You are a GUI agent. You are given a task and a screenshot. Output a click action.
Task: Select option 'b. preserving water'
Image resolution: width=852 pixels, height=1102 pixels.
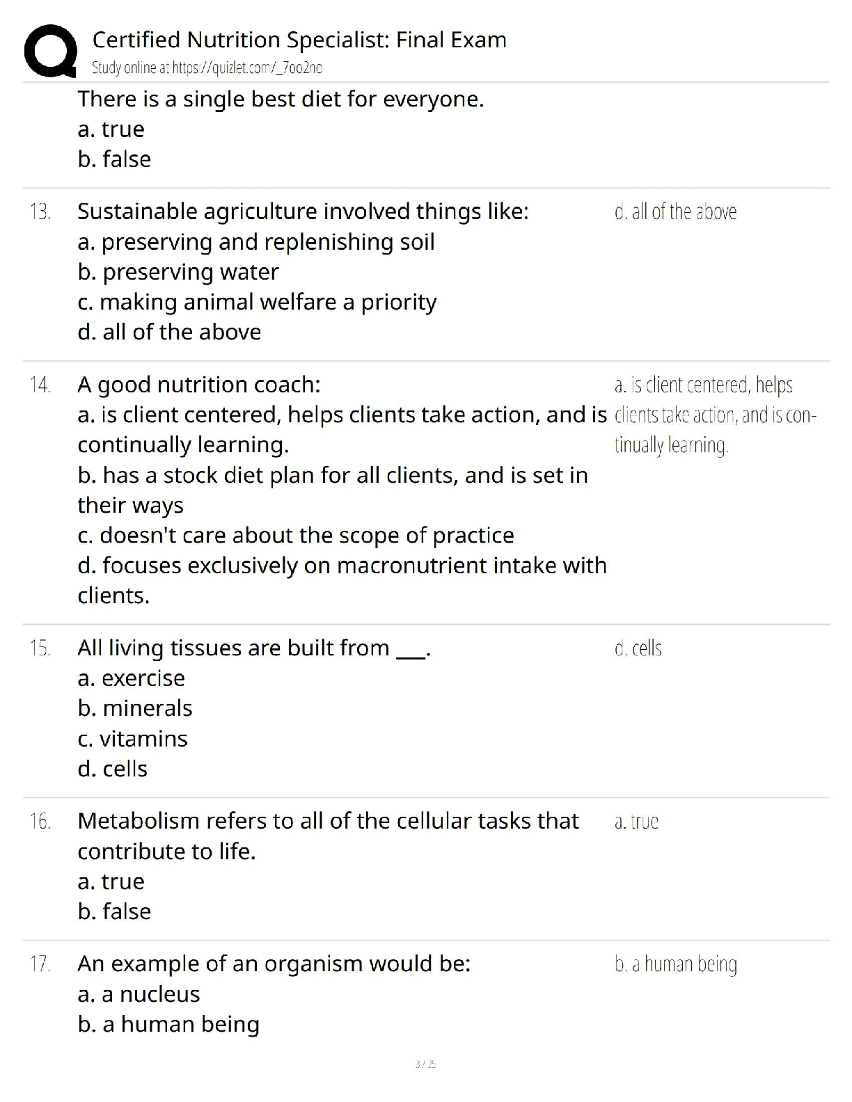coord(178,271)
